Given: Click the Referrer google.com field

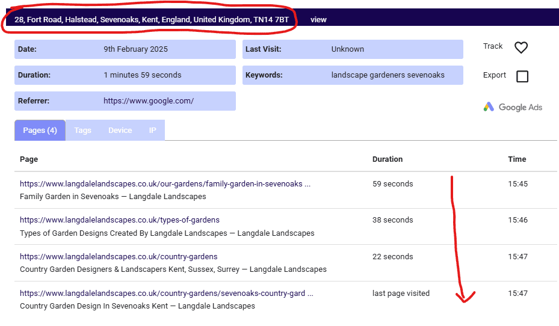Looking at the screenshot, I should click(148, 101).
